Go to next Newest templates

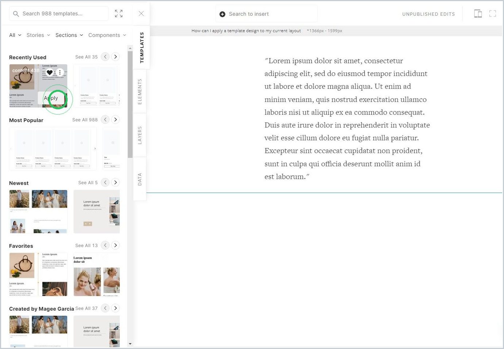pos(115,182)
